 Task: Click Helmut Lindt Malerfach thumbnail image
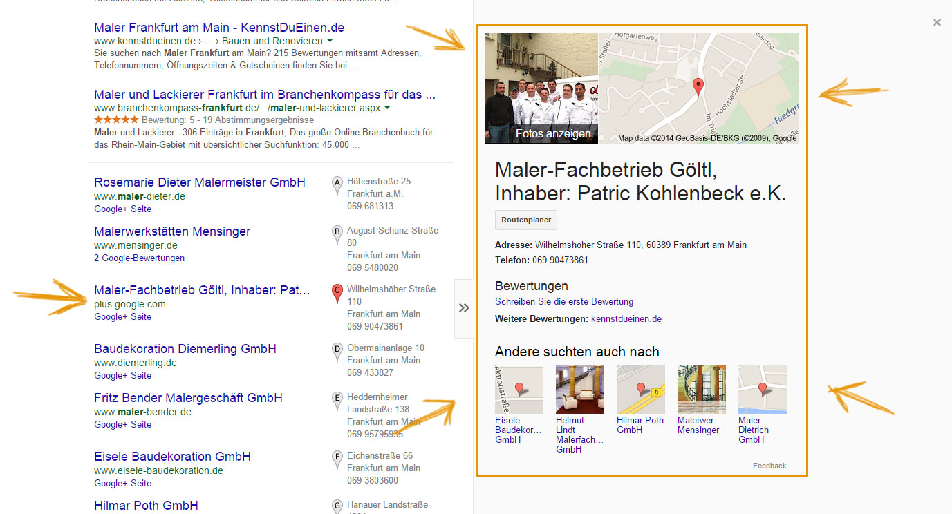(580, 390)
